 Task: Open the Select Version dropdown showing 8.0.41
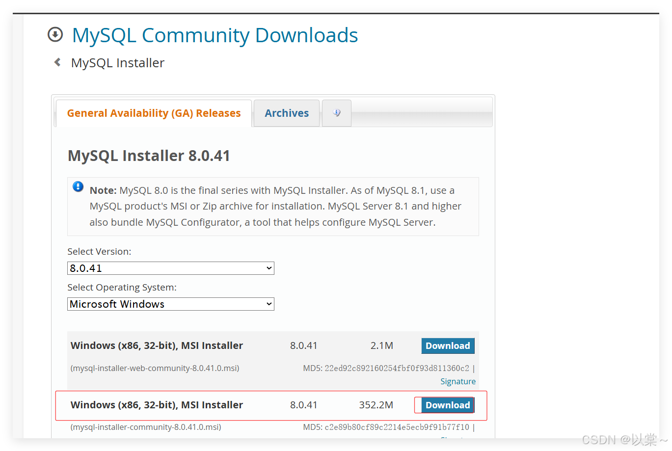171,268
